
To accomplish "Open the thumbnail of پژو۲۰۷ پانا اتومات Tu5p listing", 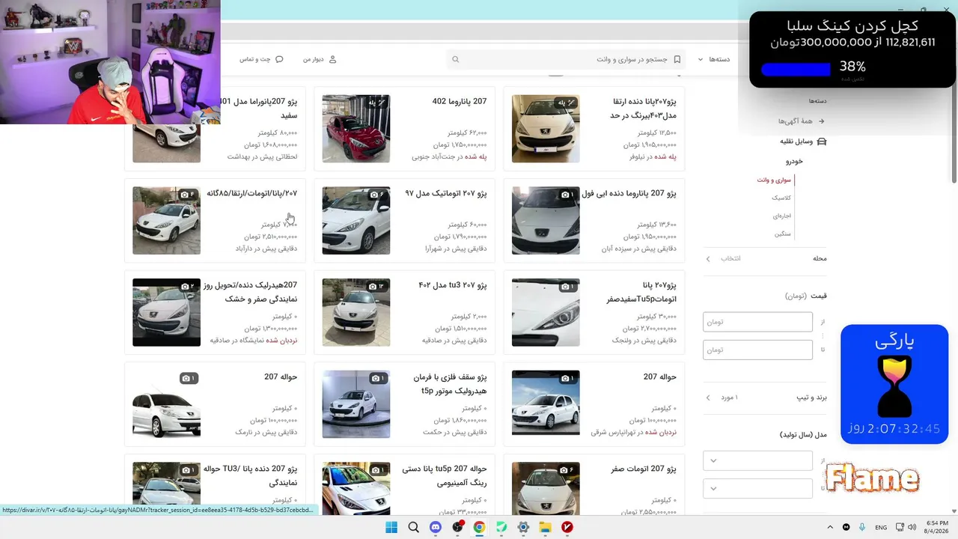I will (546, 313).
